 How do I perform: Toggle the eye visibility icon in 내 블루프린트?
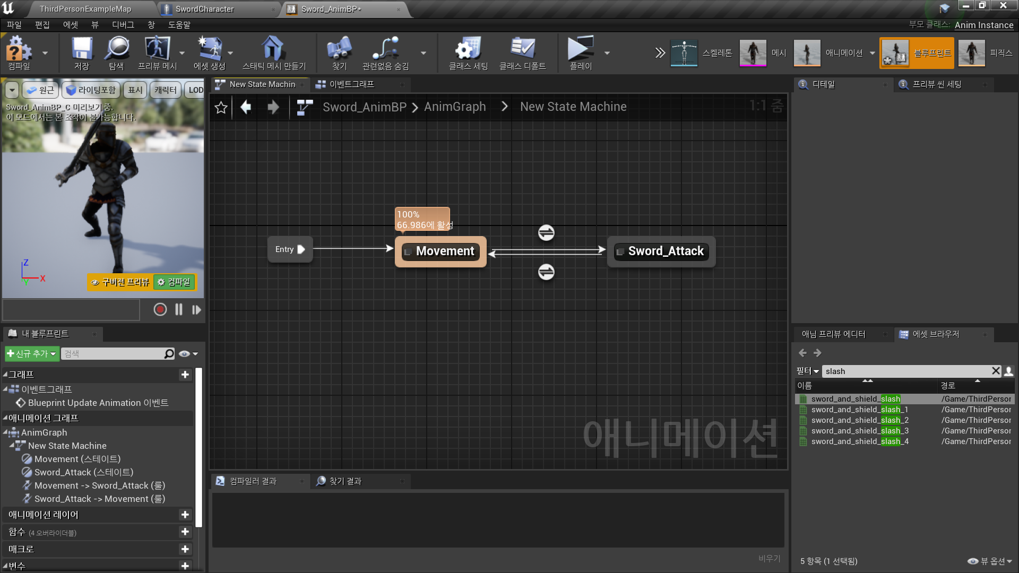184,353
